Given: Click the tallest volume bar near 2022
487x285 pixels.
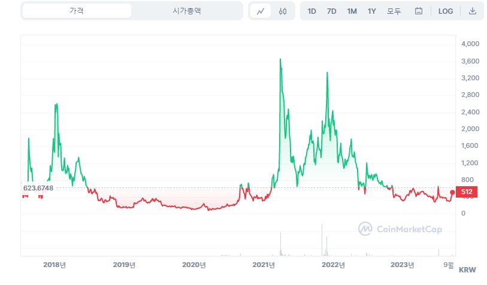Looking at the screenshot, I should (x=322, y=240).
